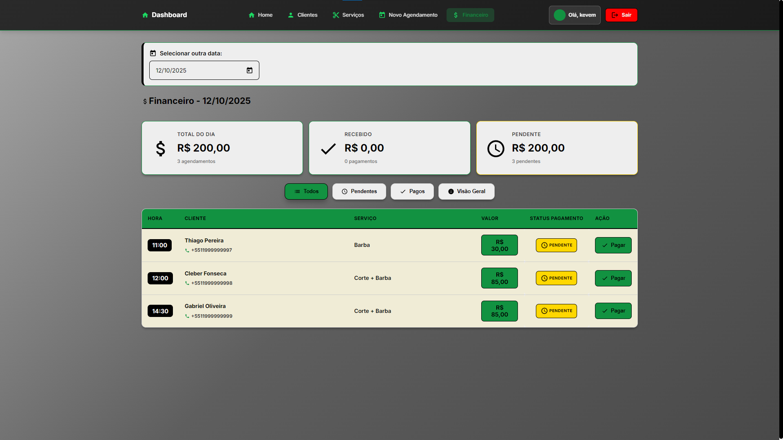The height and width of the screenshot is (440, 783).
Task: Log out with the Sair button
Action: click(x=622, y=15)
